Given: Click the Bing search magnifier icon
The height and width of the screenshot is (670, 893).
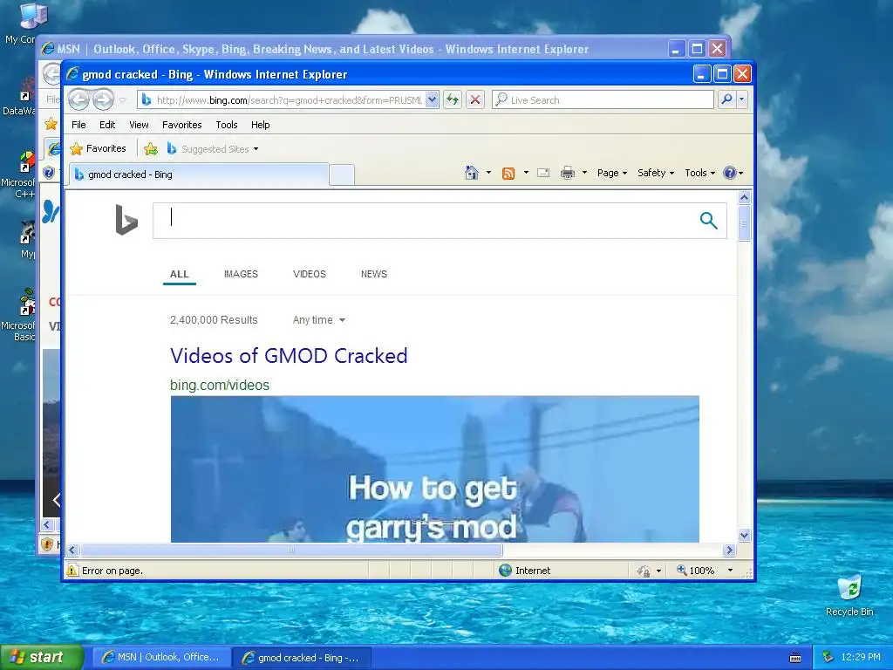Looking at the screenshot, I should coord(708,221).
